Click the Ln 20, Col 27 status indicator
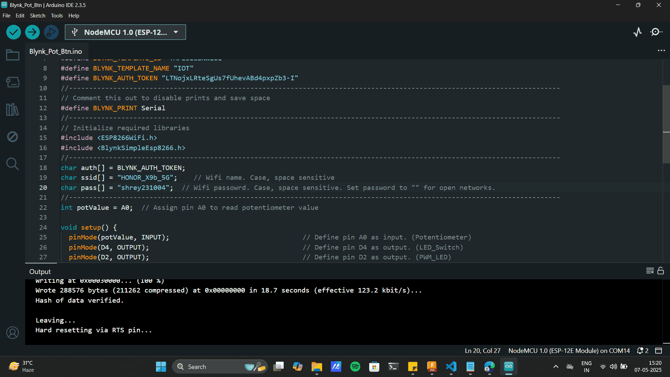670x377 pixels. pos(483,350)
